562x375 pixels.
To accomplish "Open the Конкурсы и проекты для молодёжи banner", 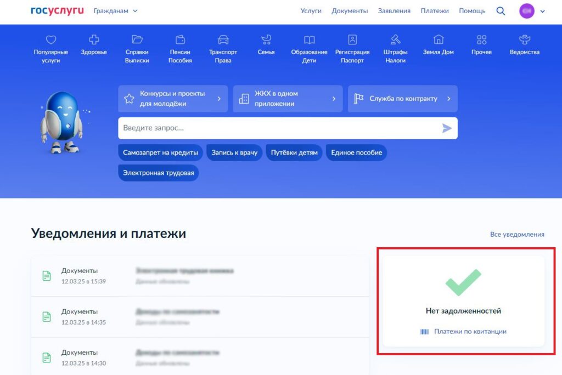I will pyautogui.click(x=173, y=99).
